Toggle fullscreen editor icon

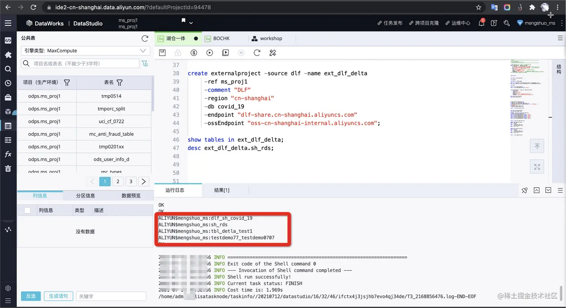pyautogui.click(x=537, y=167)
